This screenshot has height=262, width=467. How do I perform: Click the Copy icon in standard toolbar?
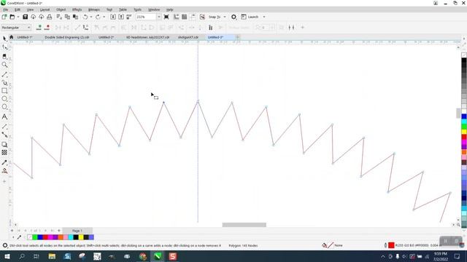[67, 17]
